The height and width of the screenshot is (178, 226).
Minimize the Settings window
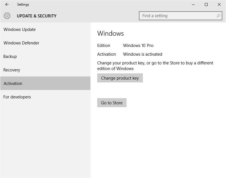point(193,4)
